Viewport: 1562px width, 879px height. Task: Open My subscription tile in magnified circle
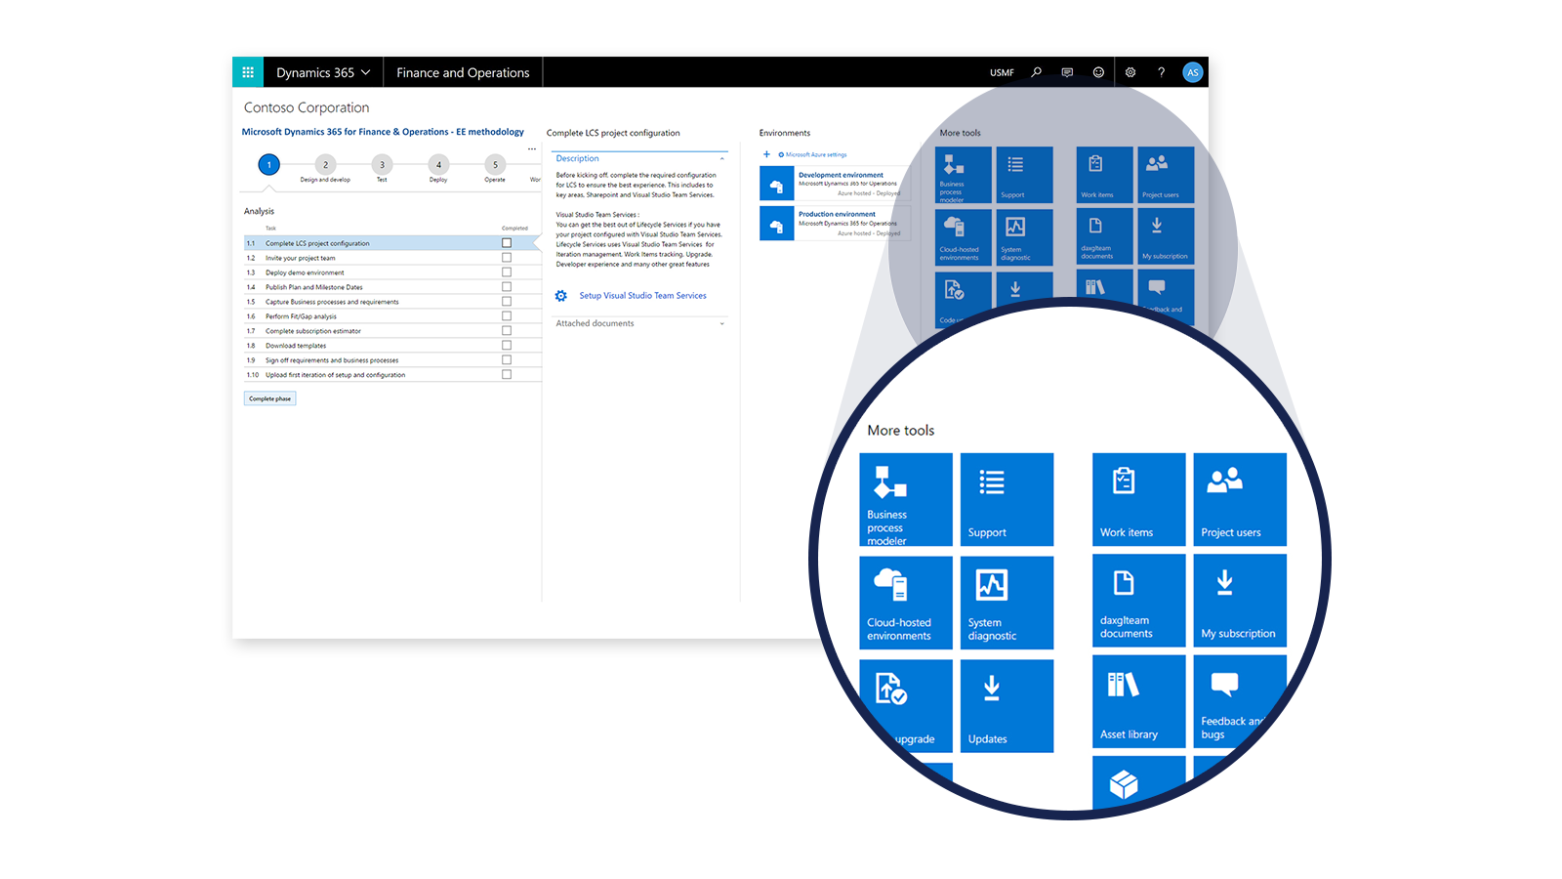point(1240,601)
